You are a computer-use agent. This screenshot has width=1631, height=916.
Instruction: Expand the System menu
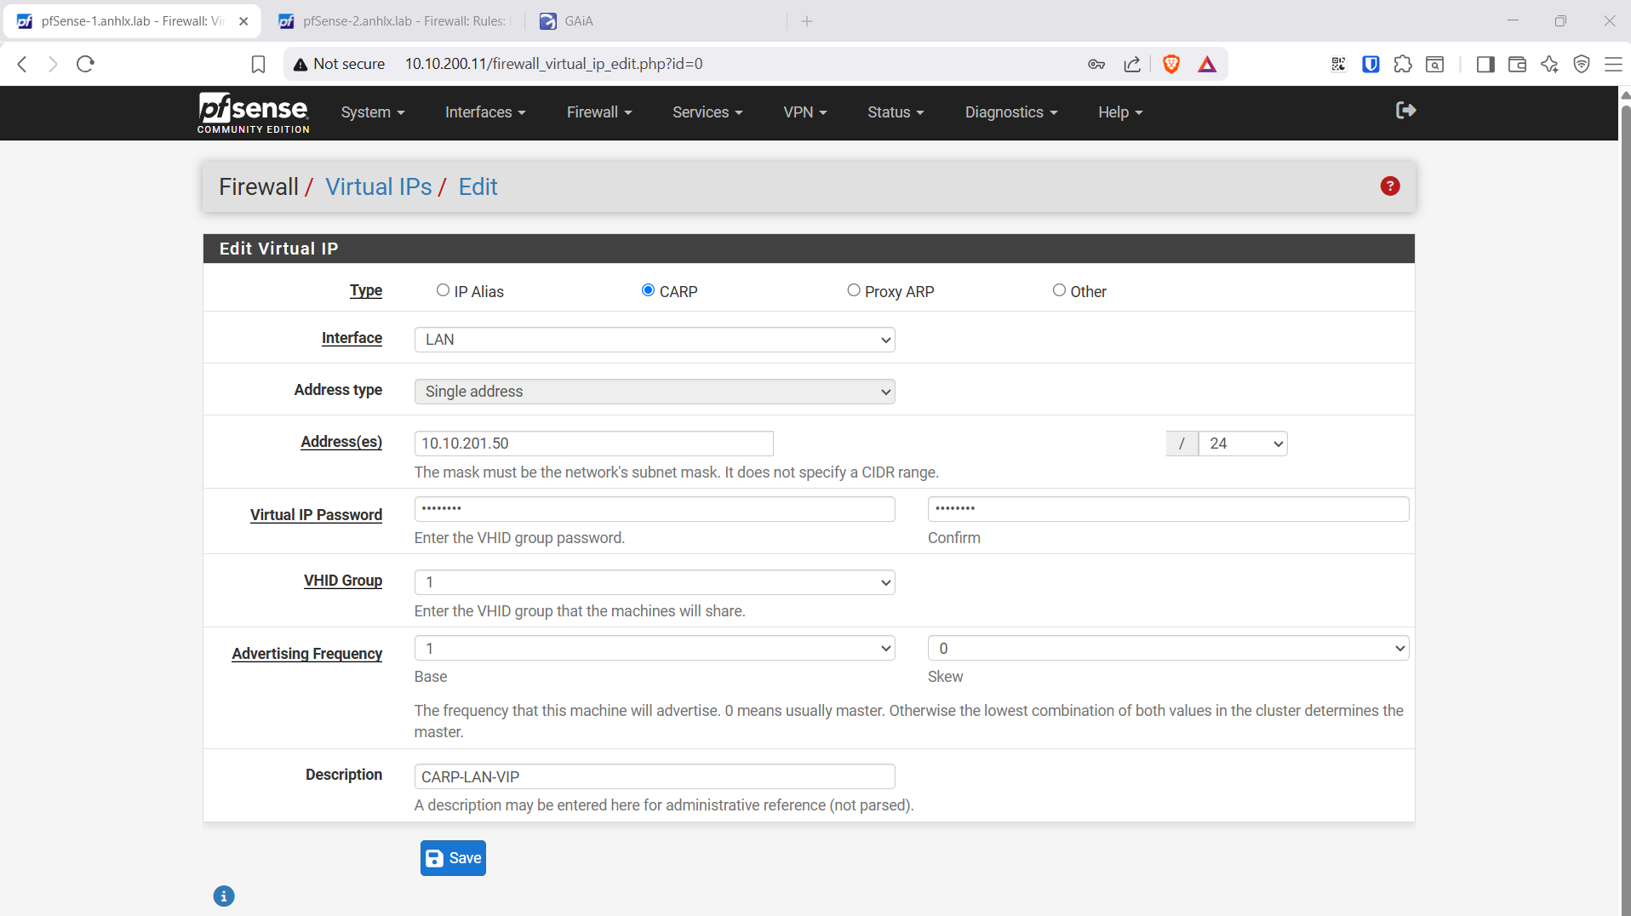(x=373, y=112)
